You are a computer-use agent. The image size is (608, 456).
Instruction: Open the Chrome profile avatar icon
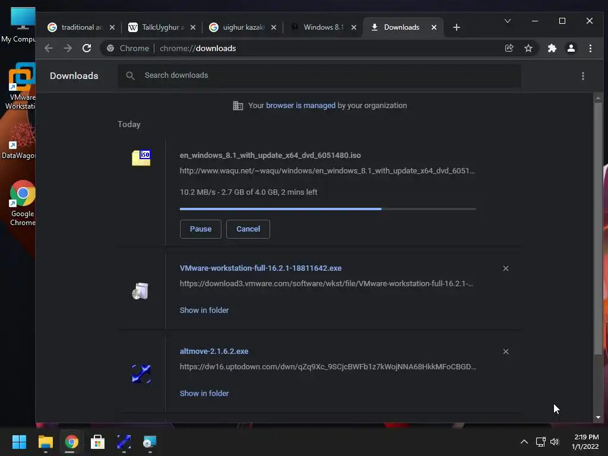(571, 48)
